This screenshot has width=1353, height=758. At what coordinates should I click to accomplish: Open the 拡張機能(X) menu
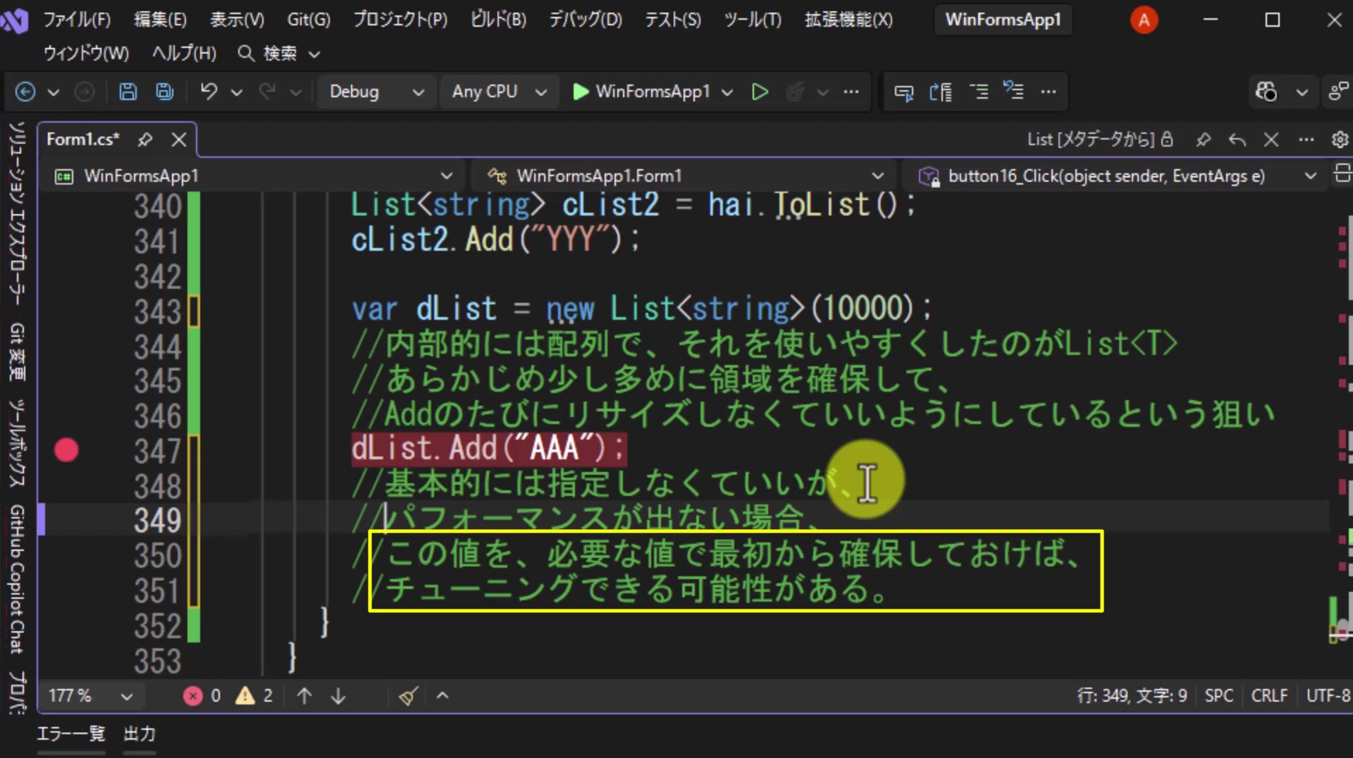[x=848, y=20]
